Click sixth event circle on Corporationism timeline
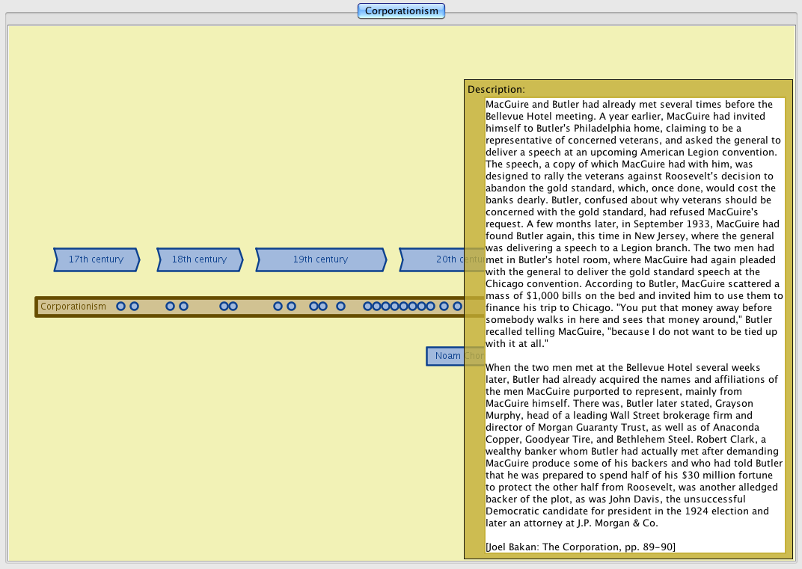 233,307
